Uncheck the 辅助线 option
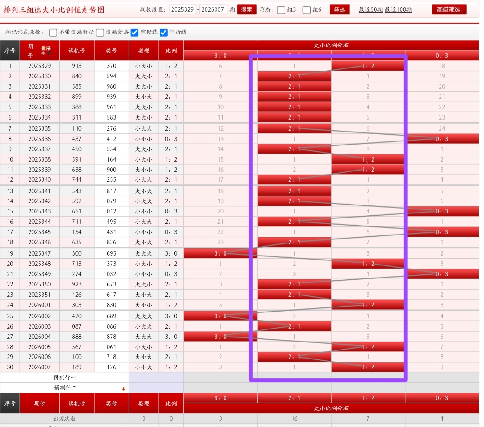Screen dimensions: 484x427 (x=134, y=32)
